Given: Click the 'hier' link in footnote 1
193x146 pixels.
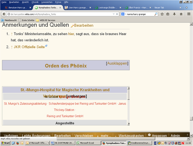Looking at the screenshot, I should (x=71, y=34).
